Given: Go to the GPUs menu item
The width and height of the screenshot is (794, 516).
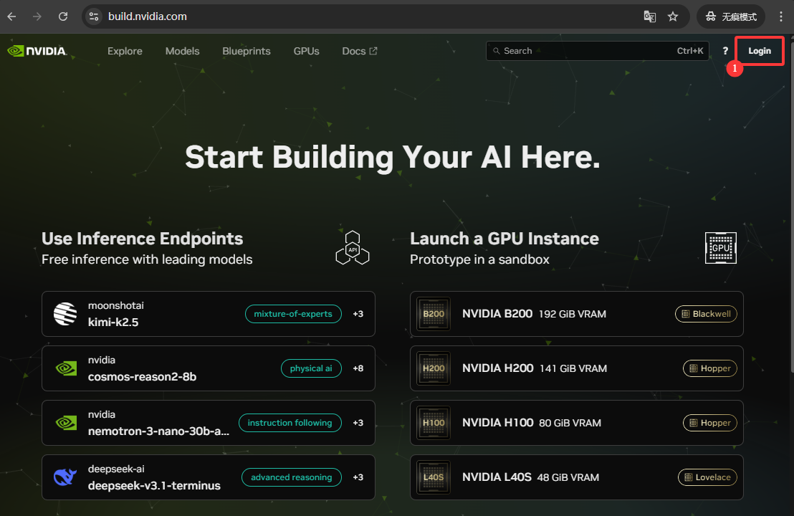Looking at the screenshot, I should coord(306,51).
